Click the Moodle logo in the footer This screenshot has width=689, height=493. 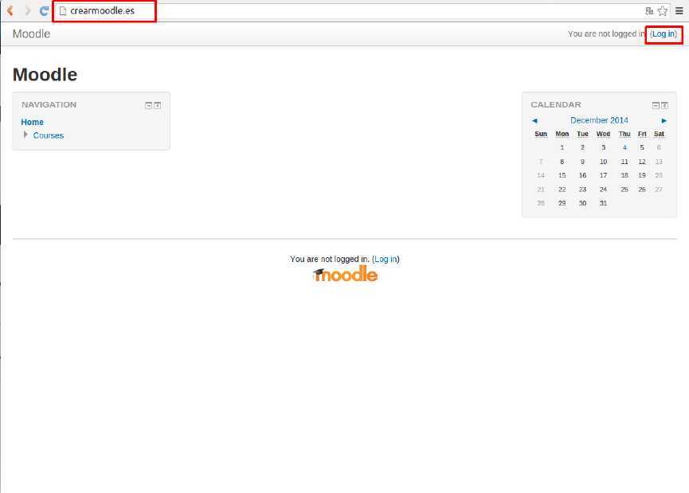pyautogui.click(x=345, y=275)
